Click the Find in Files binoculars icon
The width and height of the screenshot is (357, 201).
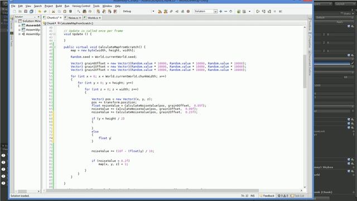(x=84, y=11)
